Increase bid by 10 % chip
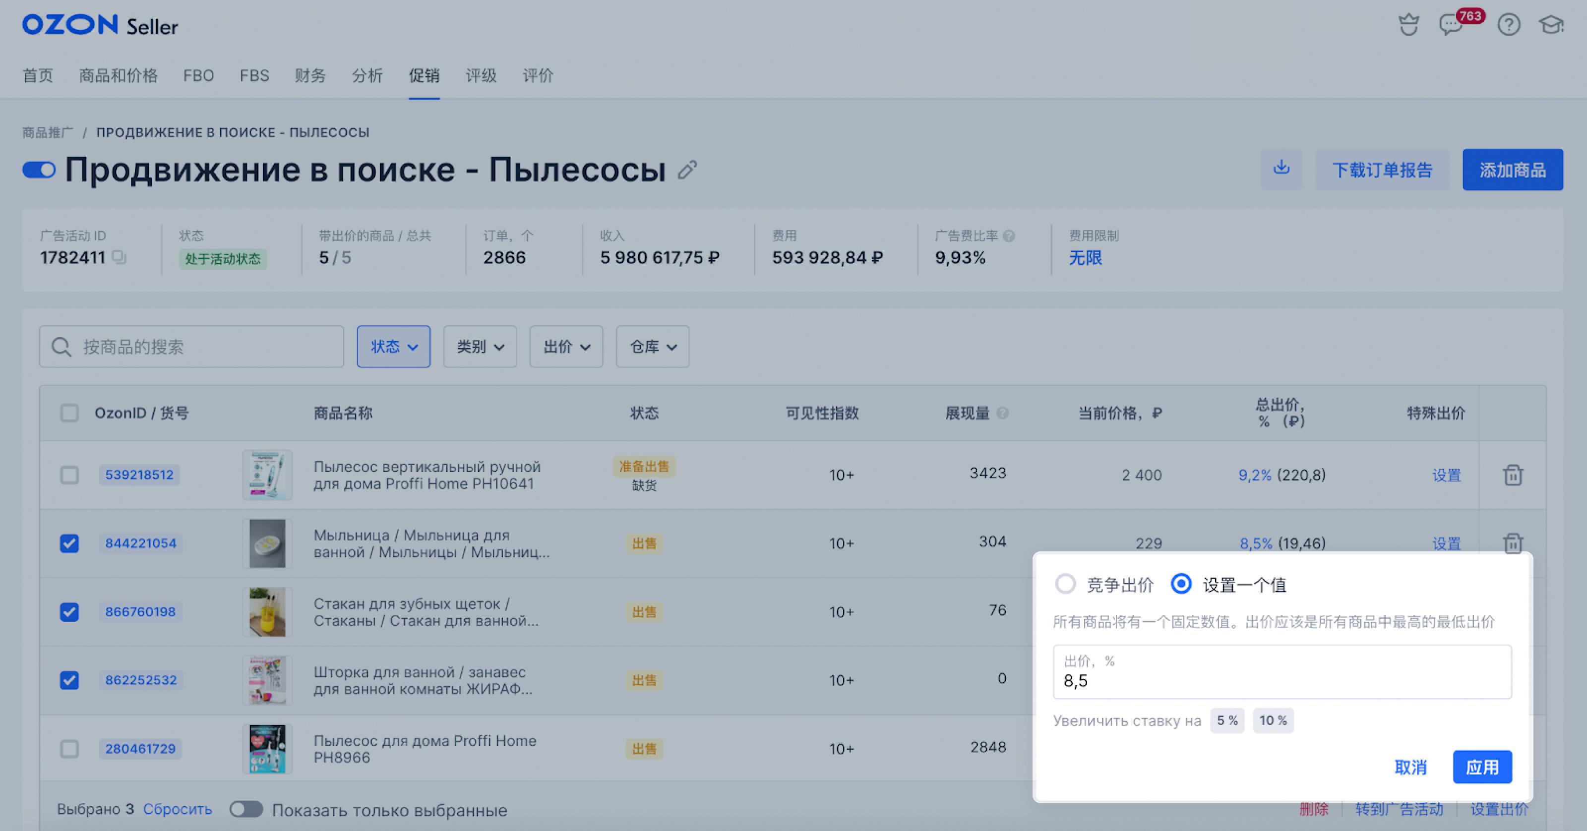This screenshot has height=831, width=1587. pyautogui.click(x=1273, y=720)
